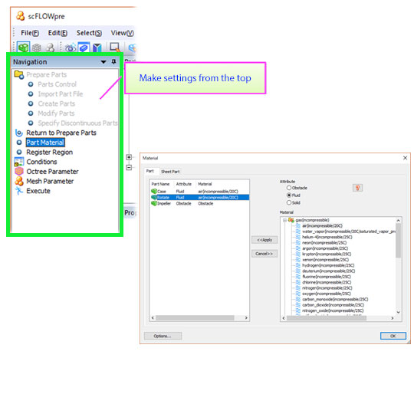Viewport: 414px width, 394px height.
Task: Click the Execute running-figure icon
Action: (19, 191)
